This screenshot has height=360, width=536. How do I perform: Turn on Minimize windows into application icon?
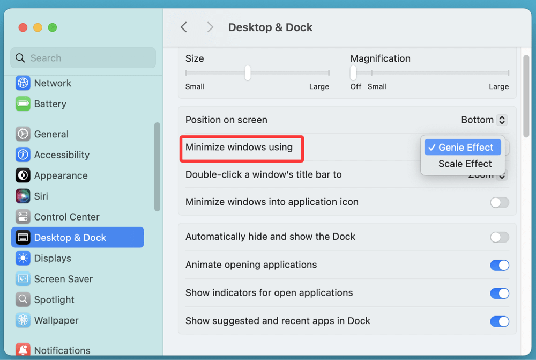pyautogui.click(x=499, y=202)
